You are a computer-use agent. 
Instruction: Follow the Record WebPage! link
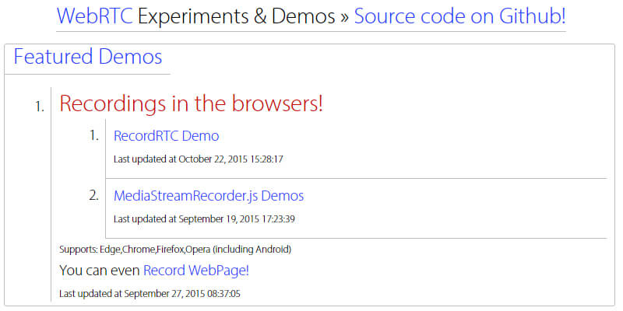coord(196,271)
